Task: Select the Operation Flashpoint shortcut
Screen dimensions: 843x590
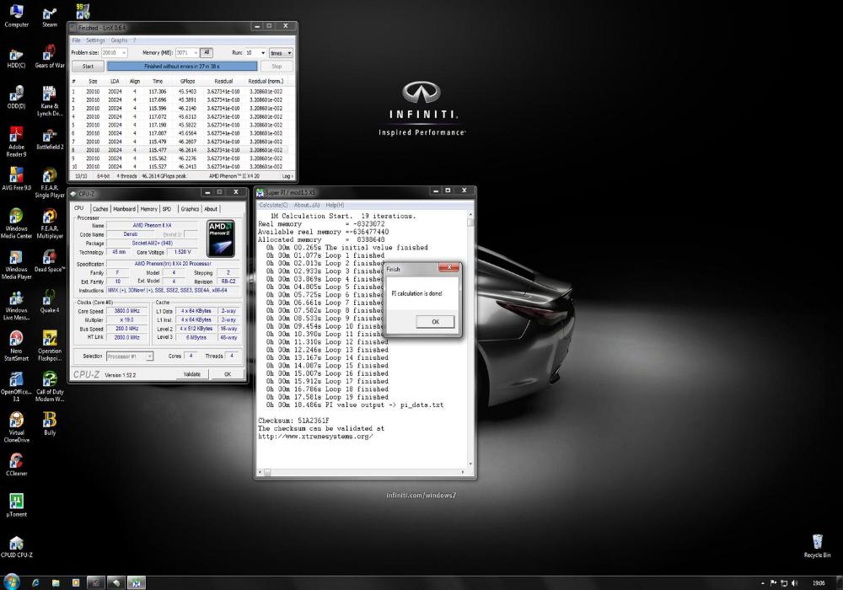Action: (50, 346)
